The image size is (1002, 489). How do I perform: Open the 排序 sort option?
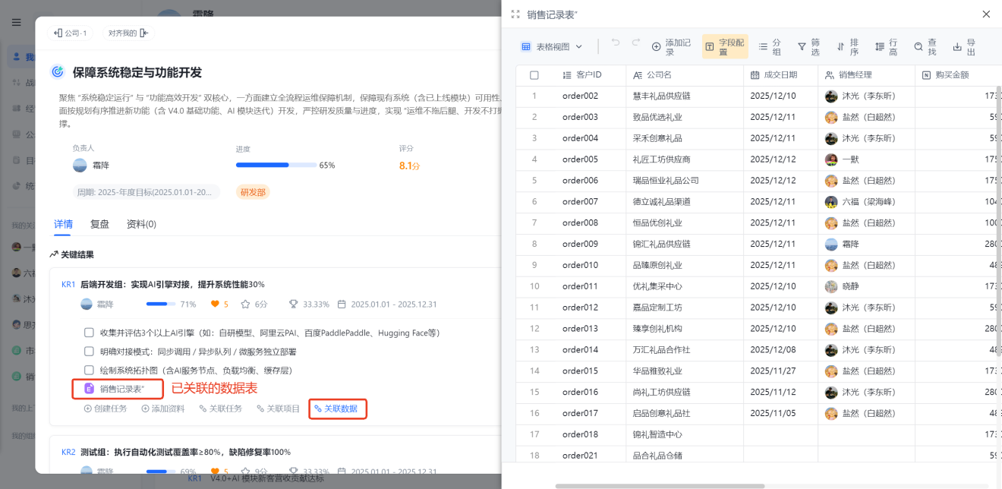[847, 46]
